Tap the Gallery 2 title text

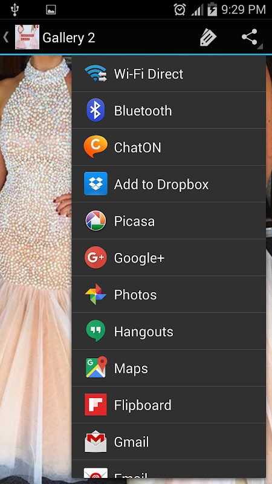[x=69, y=38]
